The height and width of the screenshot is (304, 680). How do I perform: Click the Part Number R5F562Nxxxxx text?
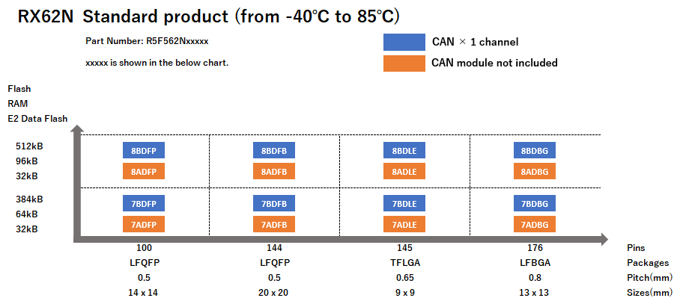pyautogui.click(x=147, y=42)
